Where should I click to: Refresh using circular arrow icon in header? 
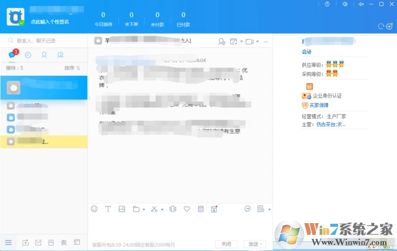tap(381, 26)
